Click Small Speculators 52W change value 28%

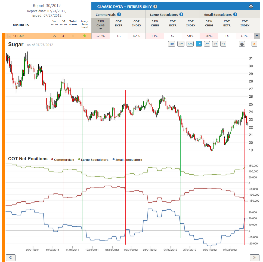pos(209,36)
